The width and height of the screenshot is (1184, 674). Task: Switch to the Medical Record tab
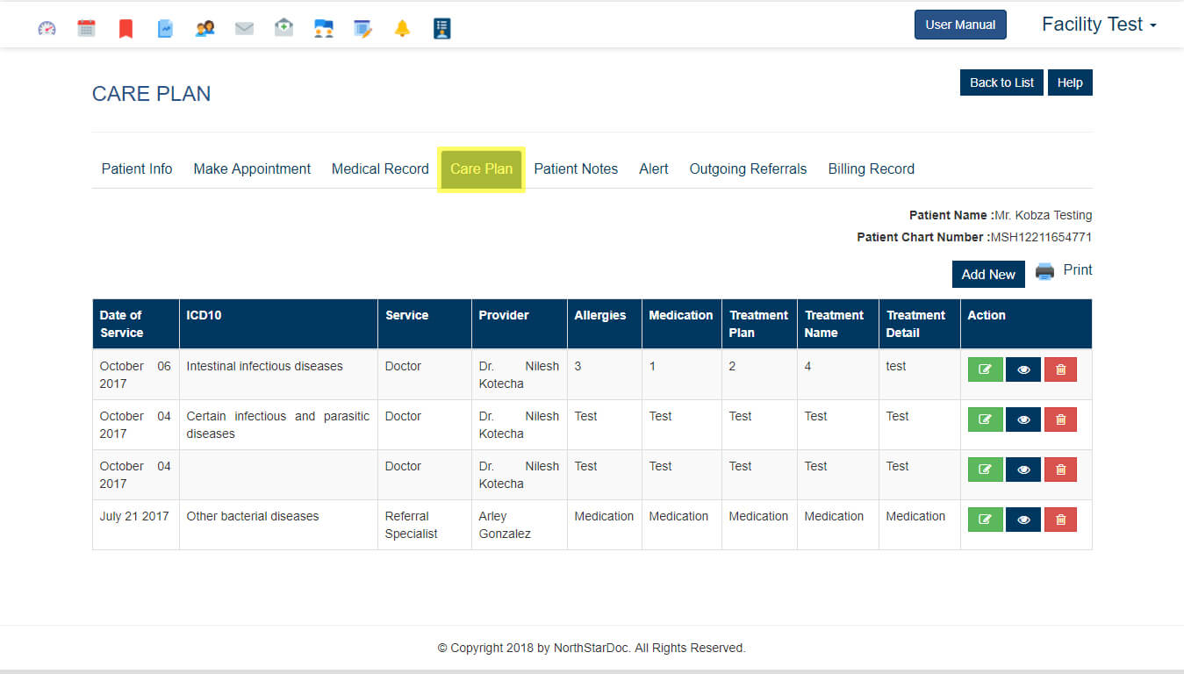tap(380, 168)
